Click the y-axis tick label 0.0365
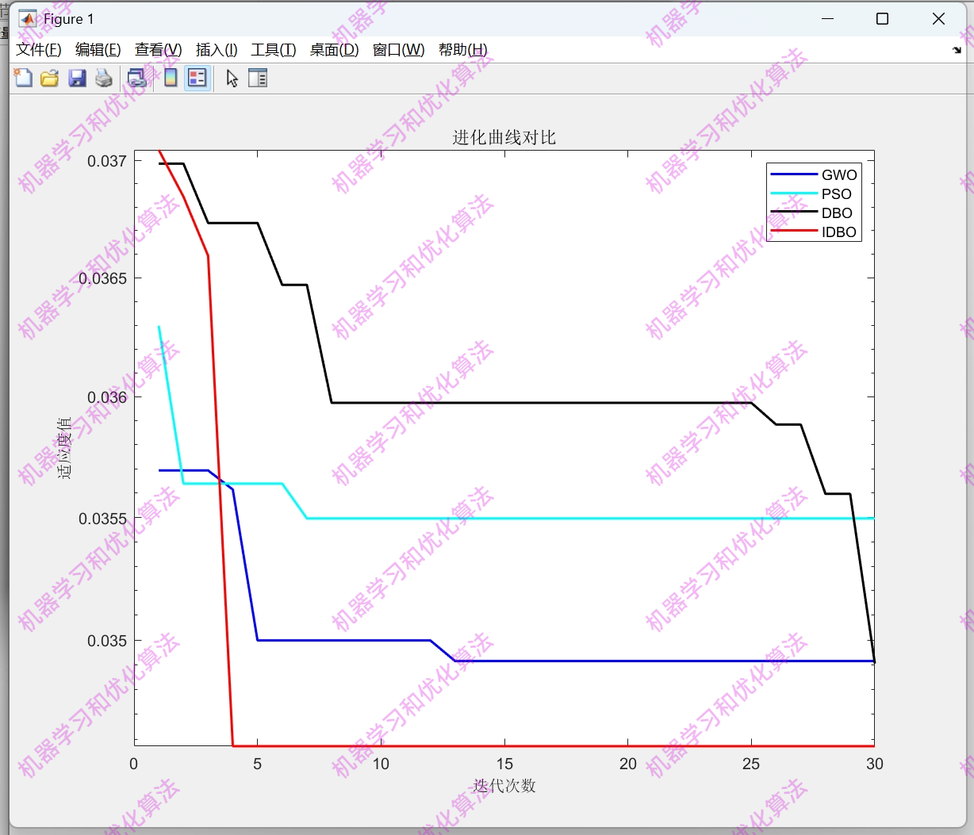Viewport: 974px width, 835px height. (103, 278)
